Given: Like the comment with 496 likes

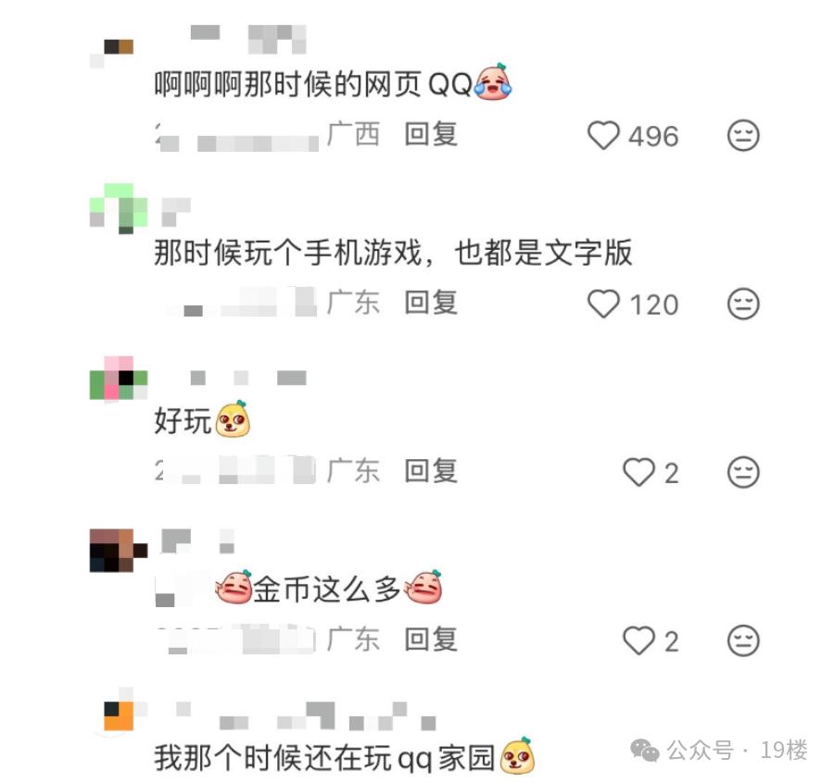Looking at the screenshot, I should pyautogui.click(x=603, y=135).
